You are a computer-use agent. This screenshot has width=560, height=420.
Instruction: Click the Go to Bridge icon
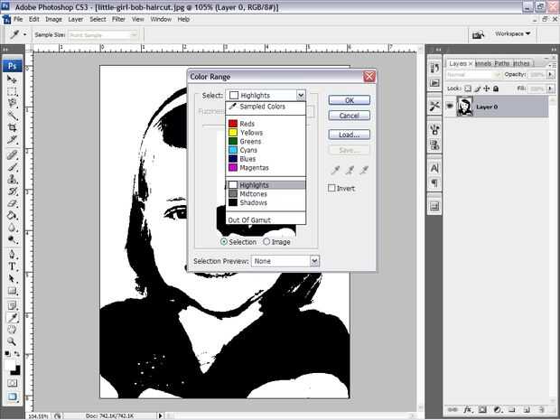(479, 34)
